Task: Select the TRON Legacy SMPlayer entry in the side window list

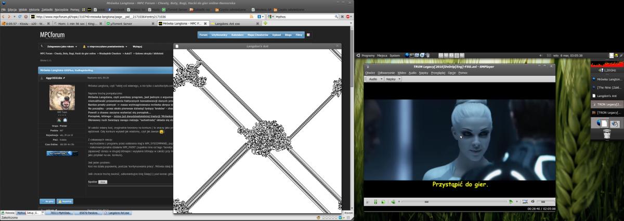Action: pos(606,104)
